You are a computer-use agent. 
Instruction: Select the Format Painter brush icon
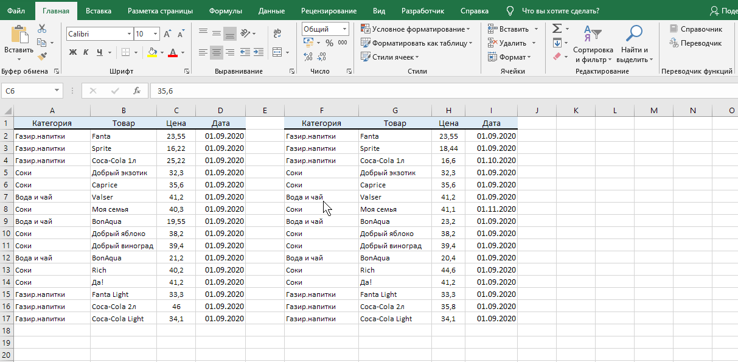pyautogui.click(x=42, y=57)
